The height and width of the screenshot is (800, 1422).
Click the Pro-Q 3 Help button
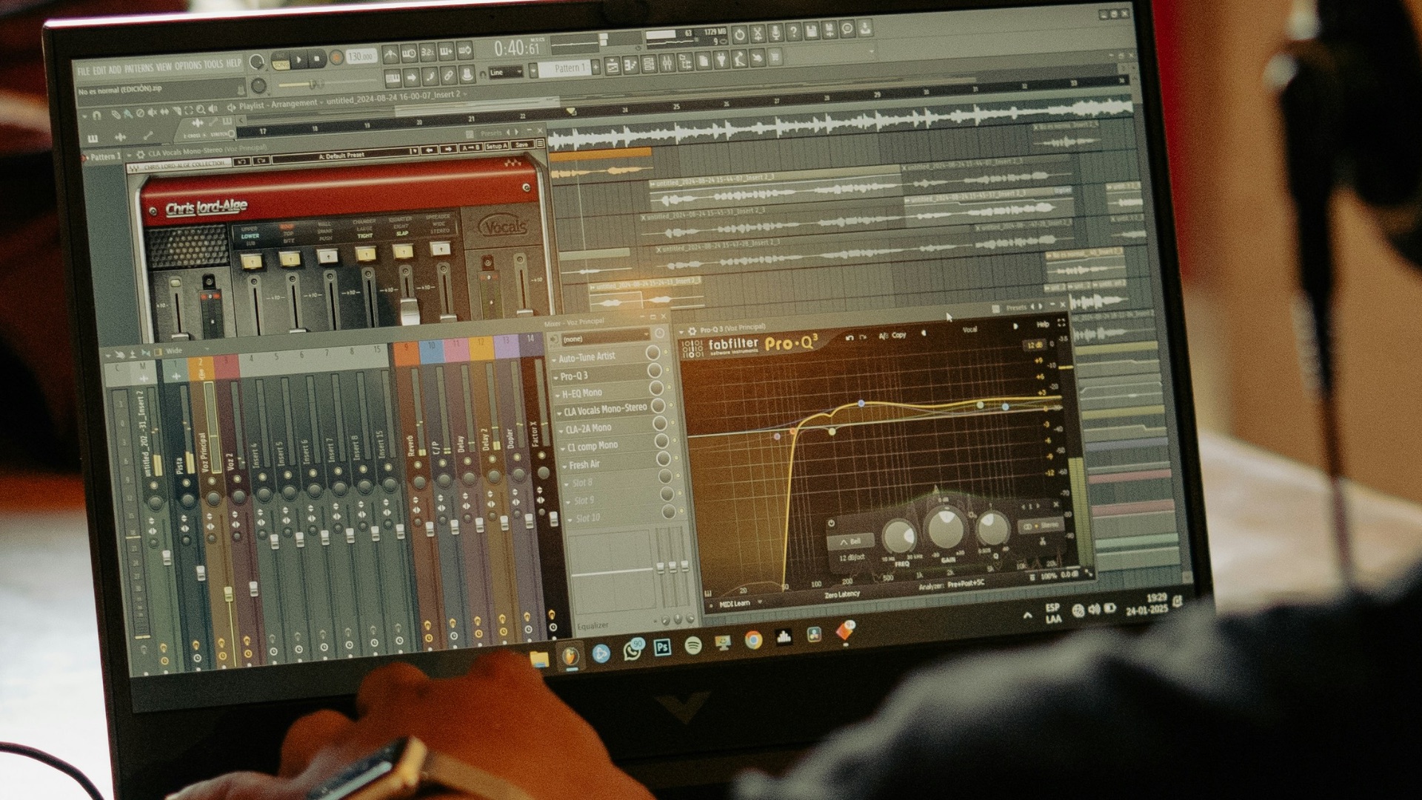click(1043, 324)
